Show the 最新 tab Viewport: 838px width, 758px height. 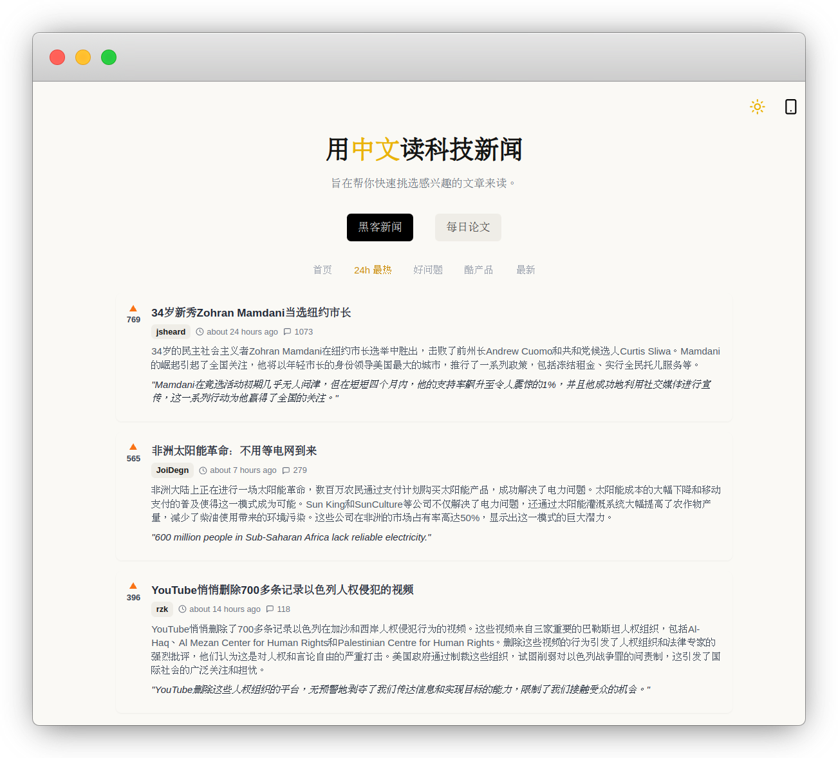pos(525,270)
